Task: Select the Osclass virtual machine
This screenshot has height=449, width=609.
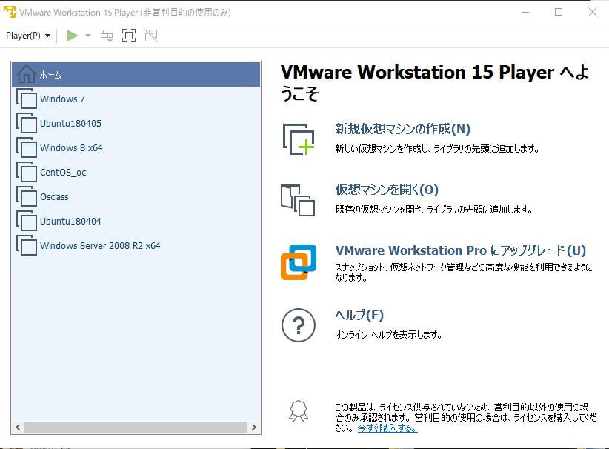Action: pyautogui.click(x=136, y=196)
